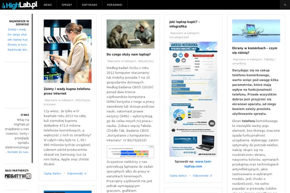Click 'Czytaj dalej' under the laptop infographic

[178, 176]
